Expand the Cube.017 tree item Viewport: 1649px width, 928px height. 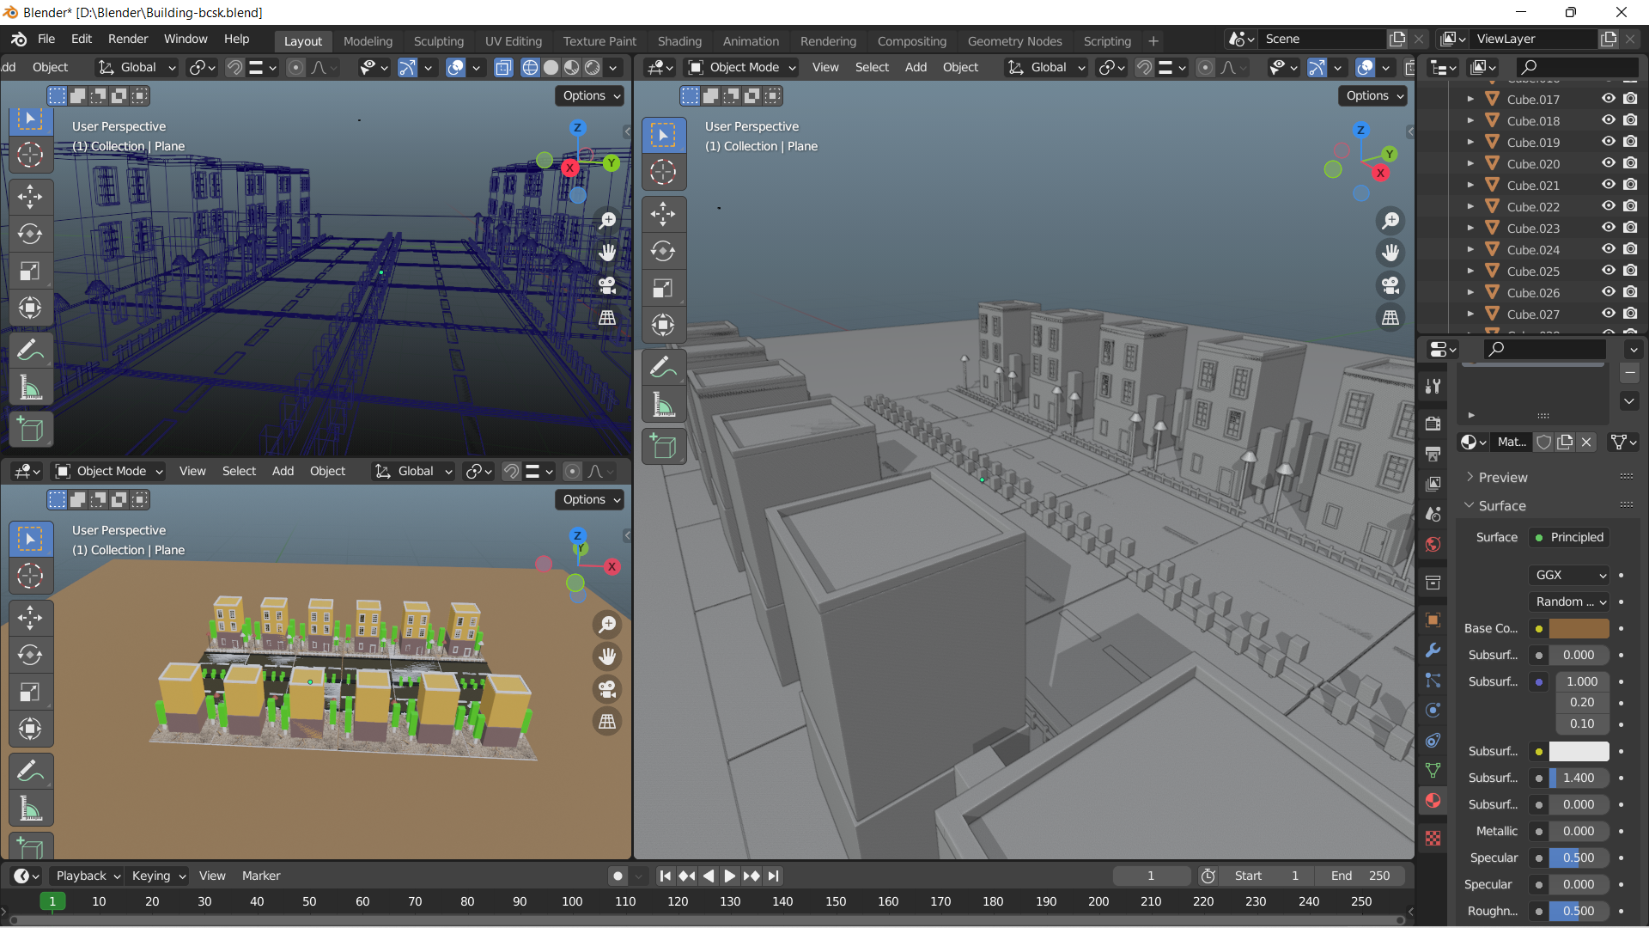pos(1470,100)
